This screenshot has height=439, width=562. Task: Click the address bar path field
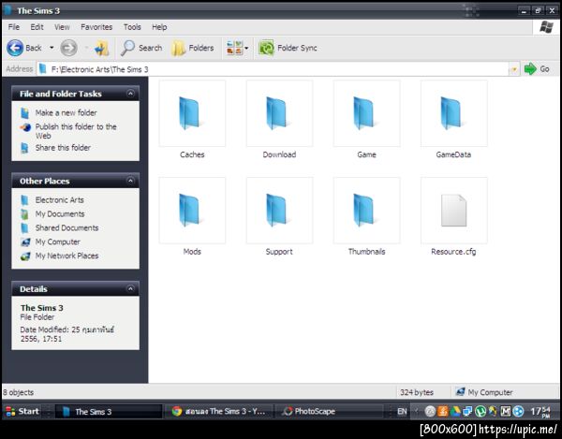pos(273,69)
